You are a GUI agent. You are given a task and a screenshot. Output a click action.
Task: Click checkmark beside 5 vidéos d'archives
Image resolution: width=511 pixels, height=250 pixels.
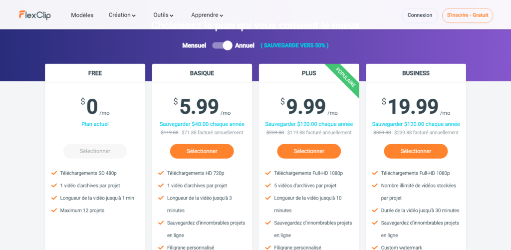tap(268, 186)
